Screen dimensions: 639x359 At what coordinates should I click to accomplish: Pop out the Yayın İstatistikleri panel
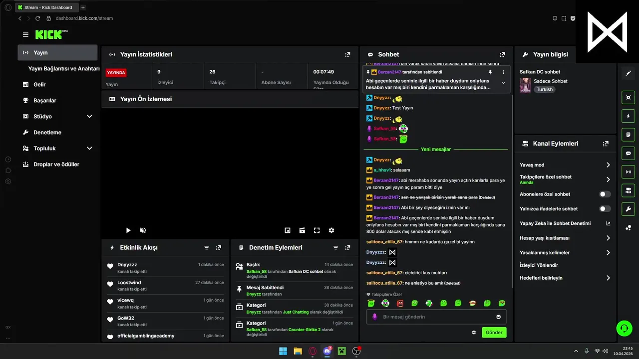(347, 54)
